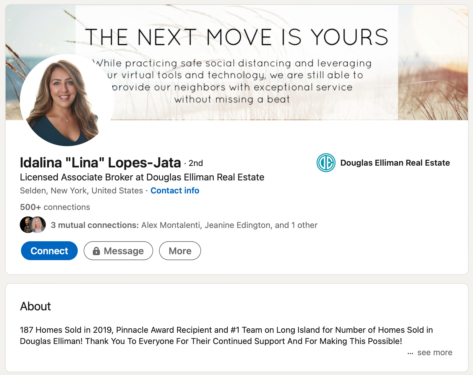
Task: Click the 2nd degree badge
Action: (x=195, y=163)
